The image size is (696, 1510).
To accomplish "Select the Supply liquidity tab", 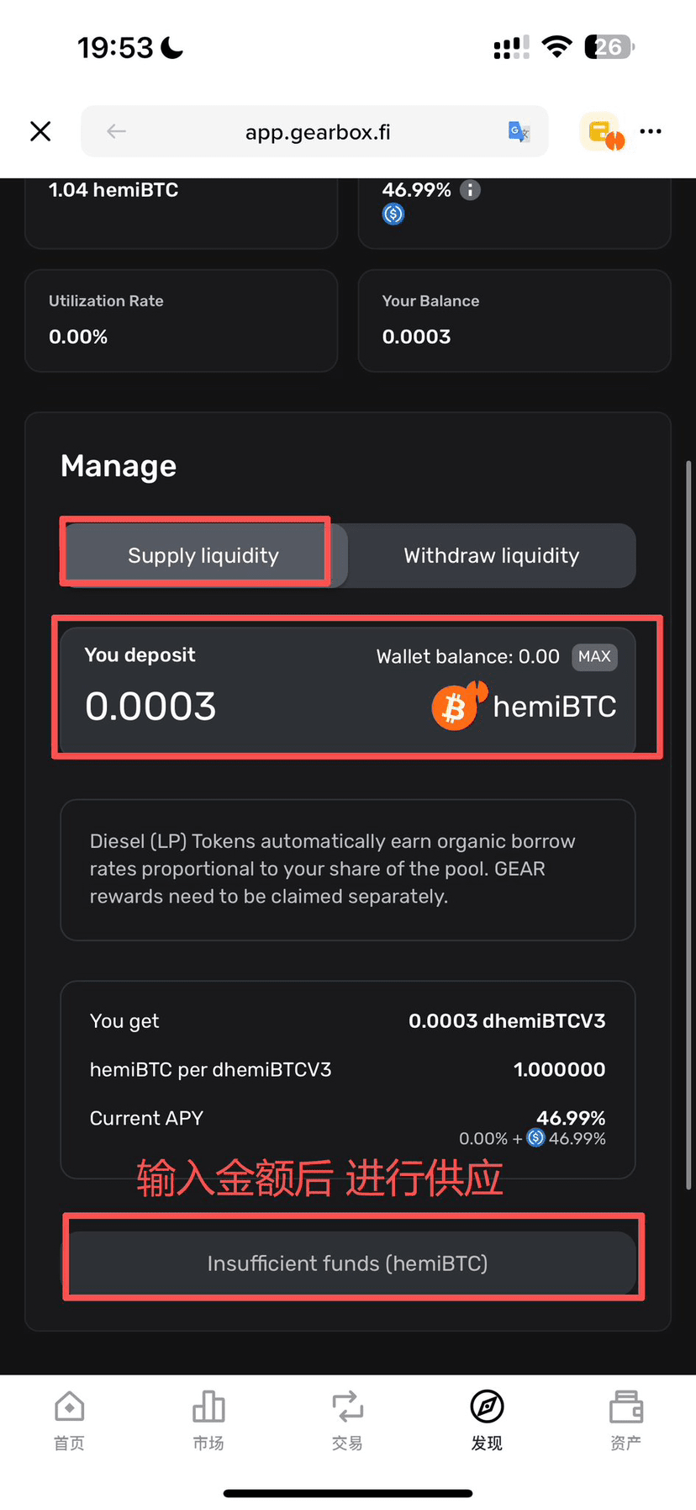I will click(203, 555).
